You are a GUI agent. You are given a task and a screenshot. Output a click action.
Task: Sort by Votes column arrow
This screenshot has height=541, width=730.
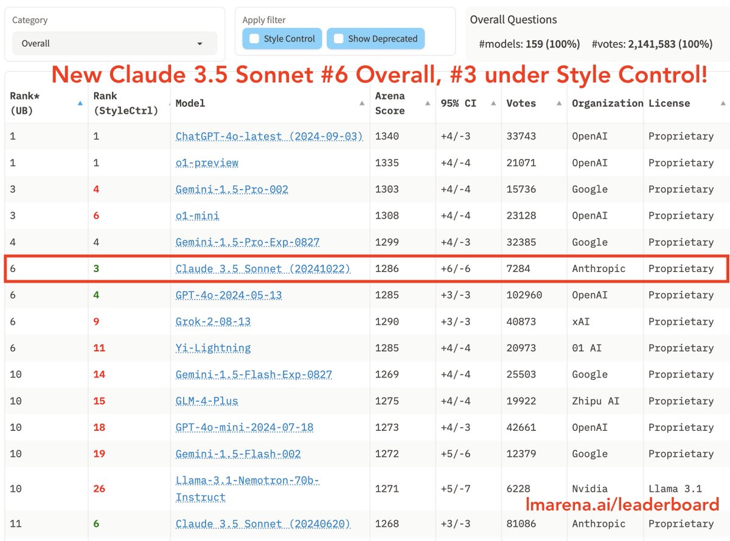click(558, 103)
